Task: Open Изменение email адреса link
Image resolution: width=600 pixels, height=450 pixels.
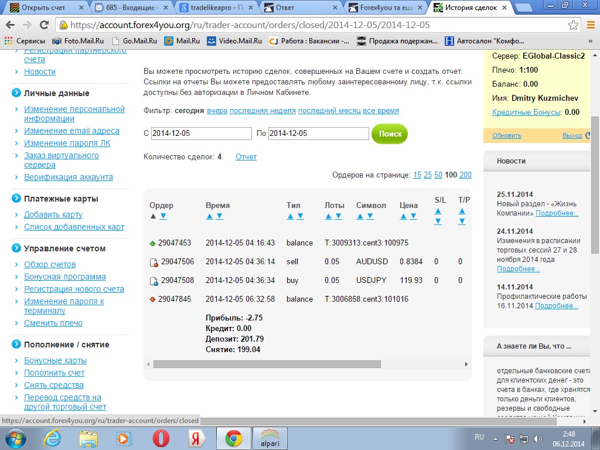Action: pos(71,131)
